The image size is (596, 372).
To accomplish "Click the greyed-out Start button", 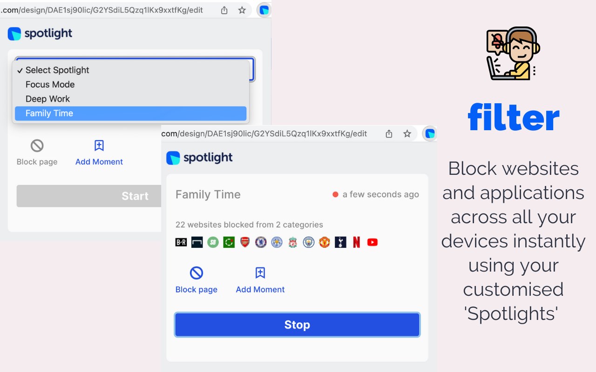I will [89, 196].
